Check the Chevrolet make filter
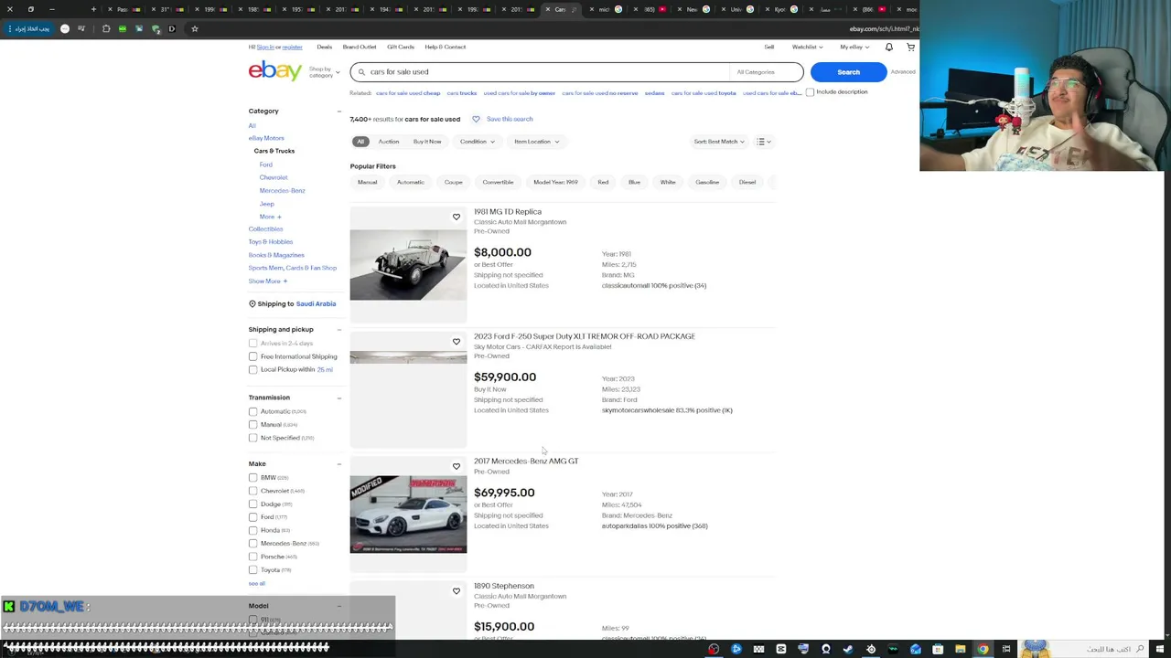 pos(252,491)
